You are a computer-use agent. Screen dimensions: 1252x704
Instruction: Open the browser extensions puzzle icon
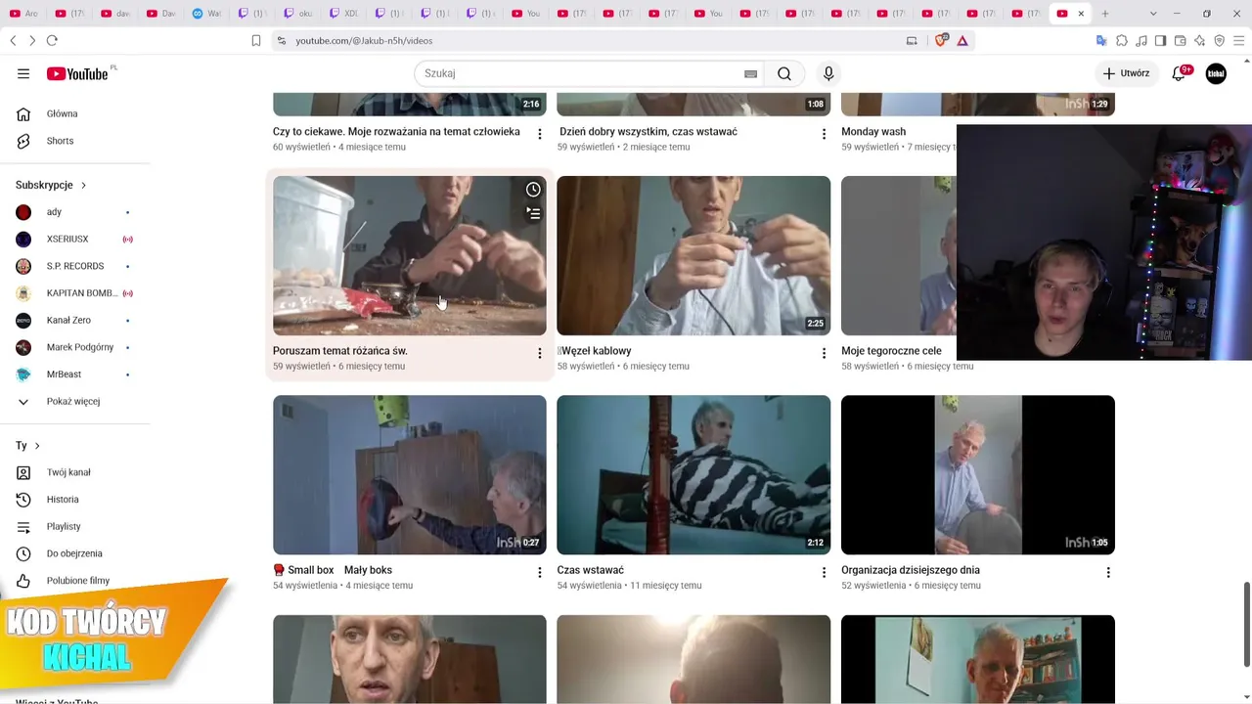pyautogui.click(x=1122, y=40)
